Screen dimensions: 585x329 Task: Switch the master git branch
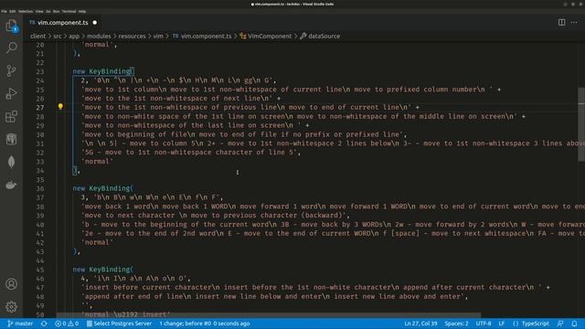pyautogui.click(x=20, y=324)
